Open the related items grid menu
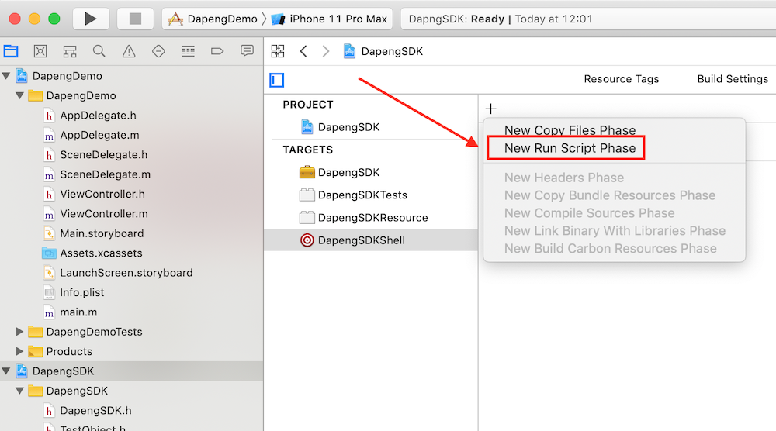Viewport: 776px width, 431px height. (x=278, y=51)
